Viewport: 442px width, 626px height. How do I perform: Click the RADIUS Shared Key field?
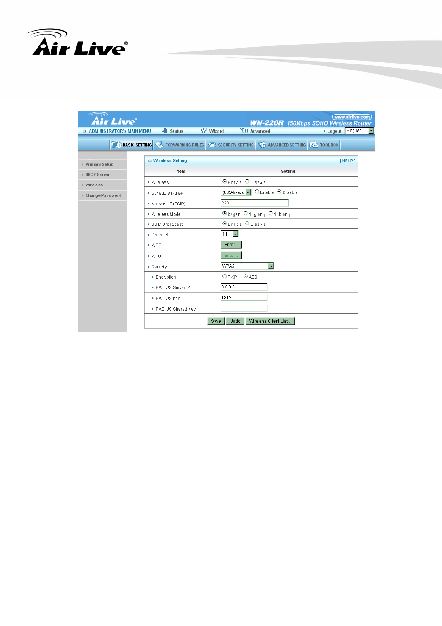point(244,308)
